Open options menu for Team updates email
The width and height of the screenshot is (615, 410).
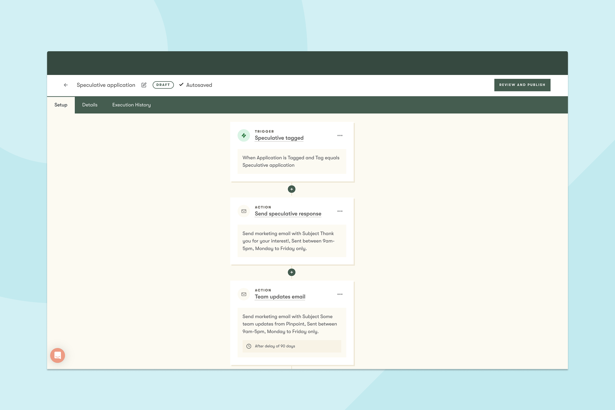coord(340,294)
